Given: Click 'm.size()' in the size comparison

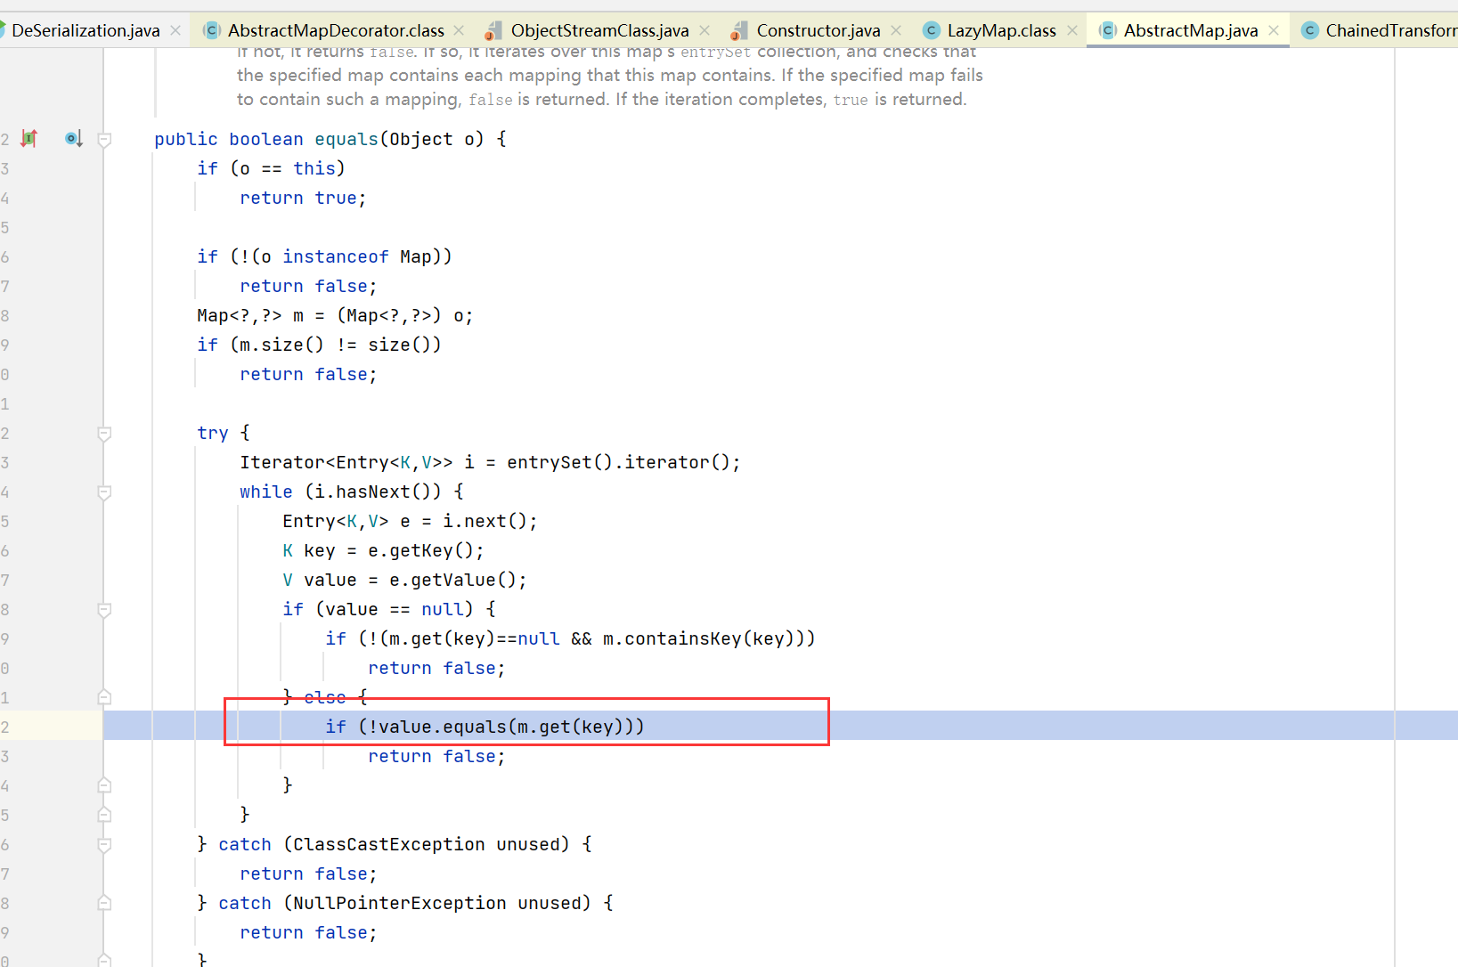Looking at the screenshot, I should (x=282, y=345).
